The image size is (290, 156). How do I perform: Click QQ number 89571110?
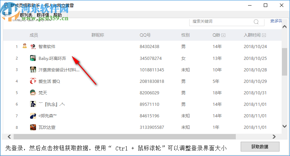(x=149, y=104)
